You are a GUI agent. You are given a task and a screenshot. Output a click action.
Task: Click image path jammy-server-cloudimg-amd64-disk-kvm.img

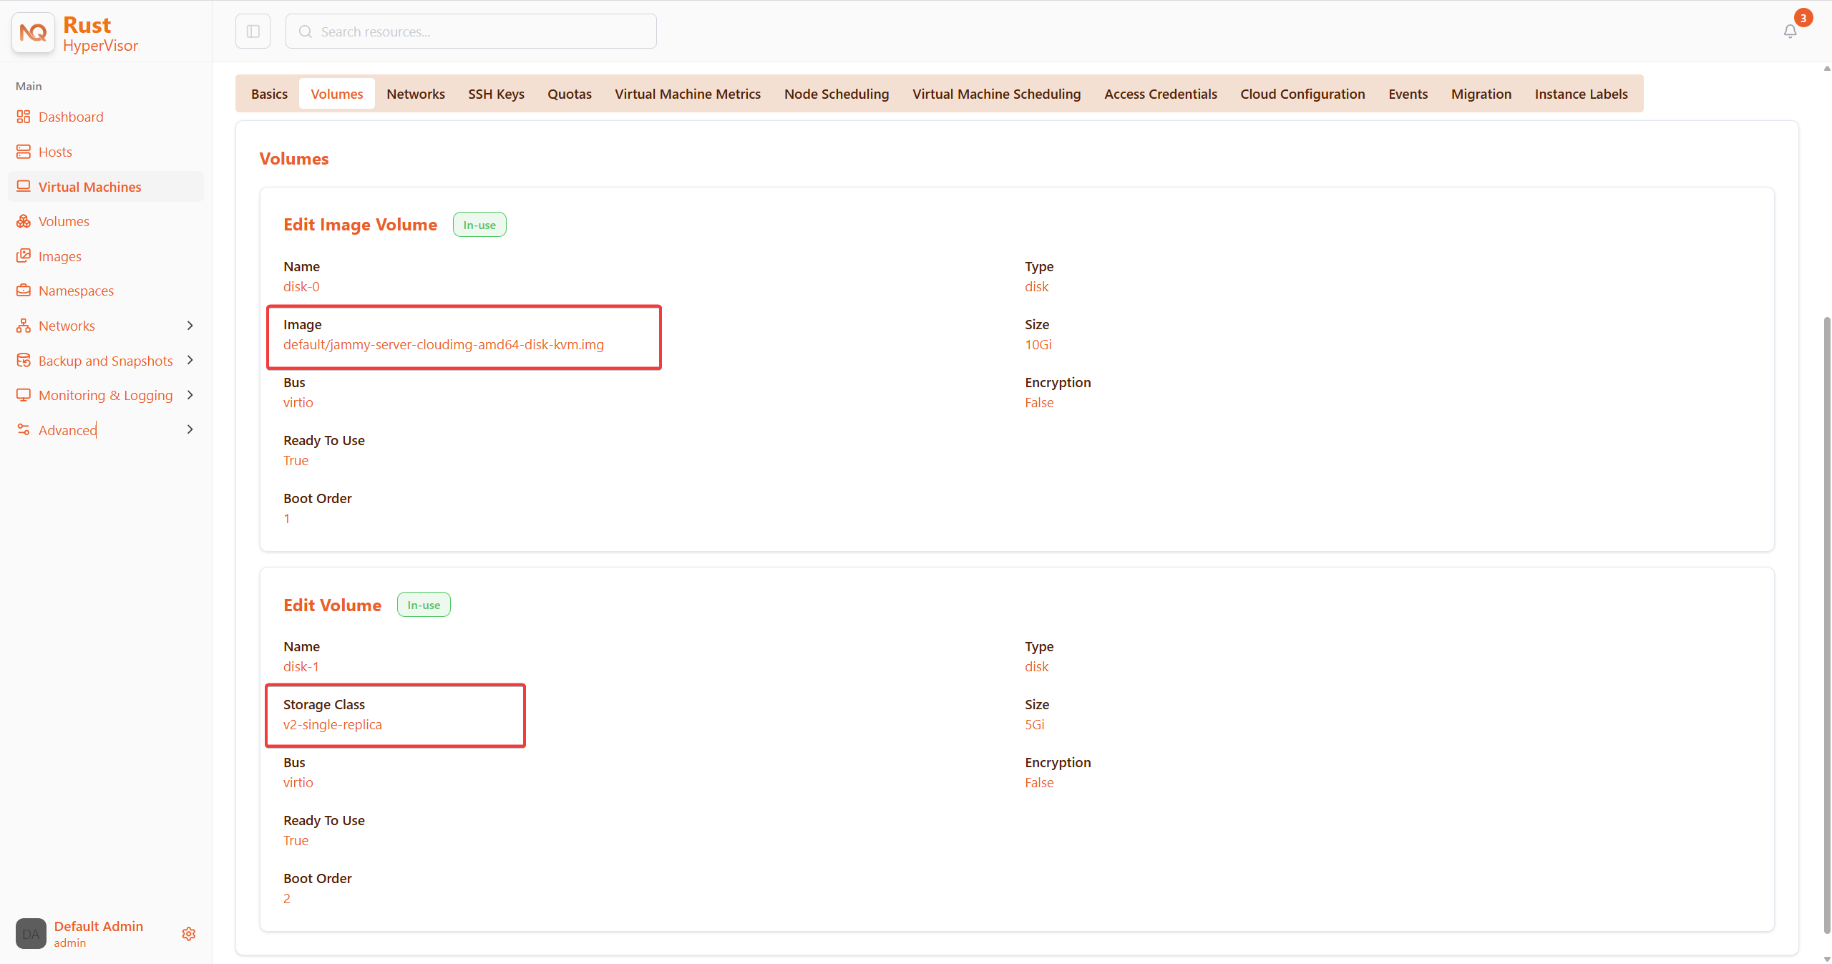pos(444,344)
